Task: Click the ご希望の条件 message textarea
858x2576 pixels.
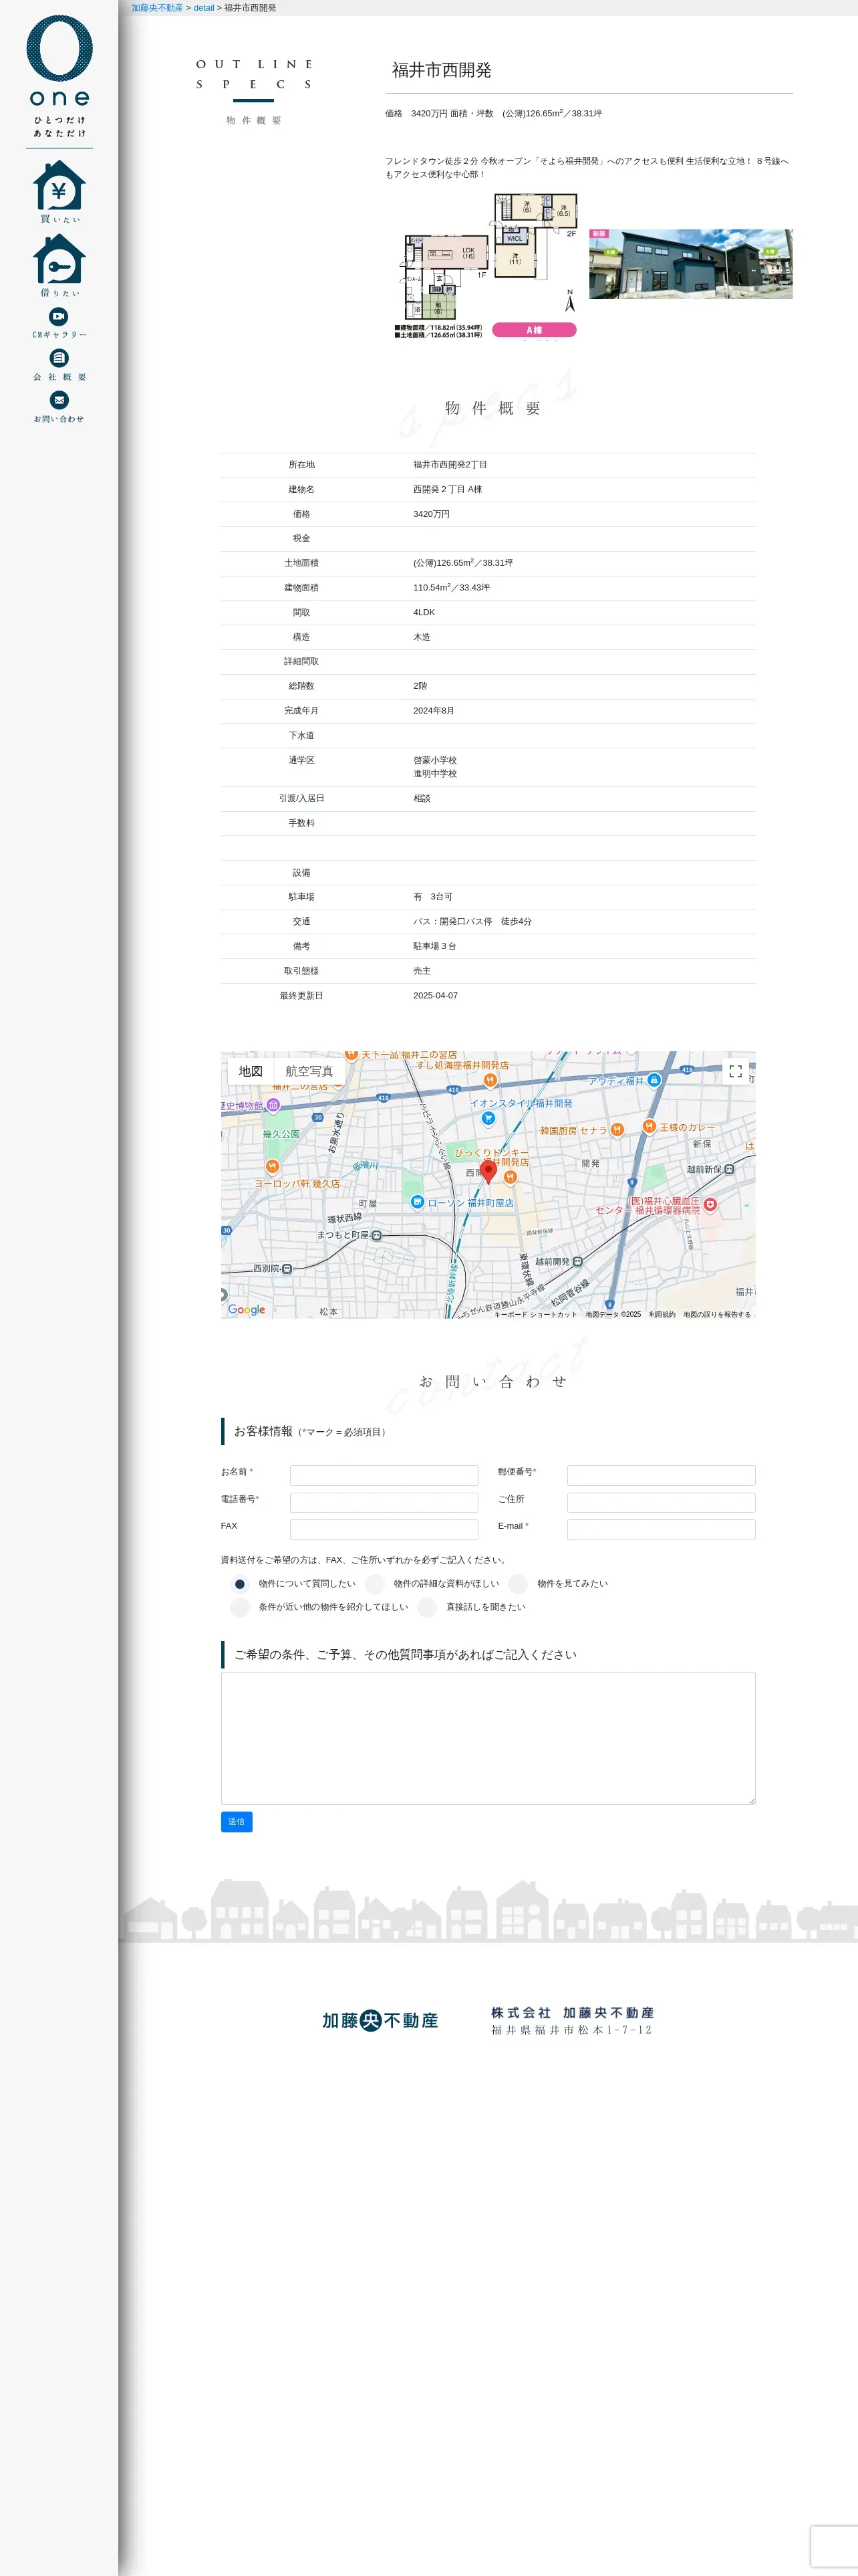Action: pos(488,1738)
